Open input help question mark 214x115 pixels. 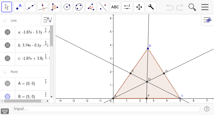207,109
